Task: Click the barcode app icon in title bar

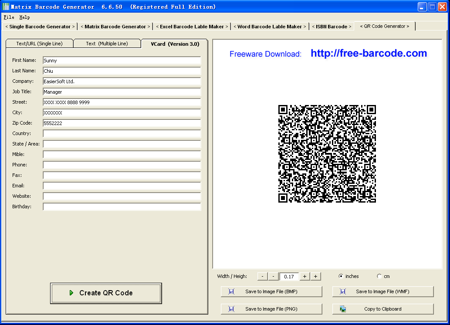Action: (6, 7)
